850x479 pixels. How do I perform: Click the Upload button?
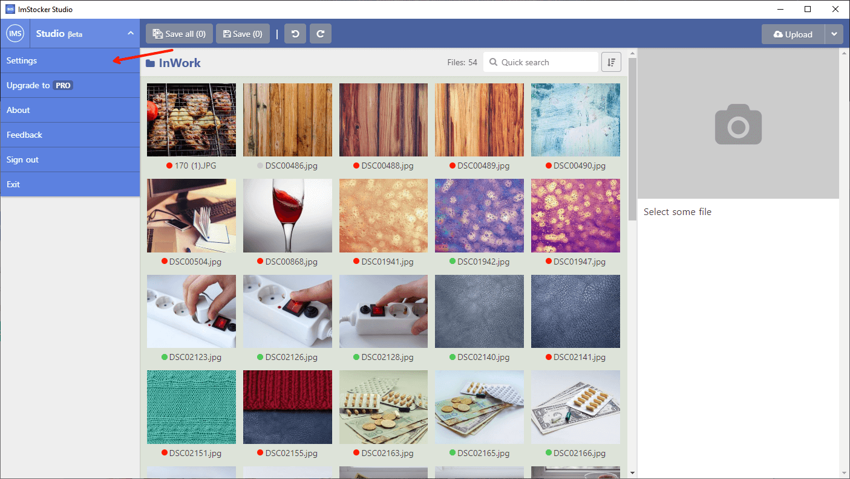[x=793, y=34]
